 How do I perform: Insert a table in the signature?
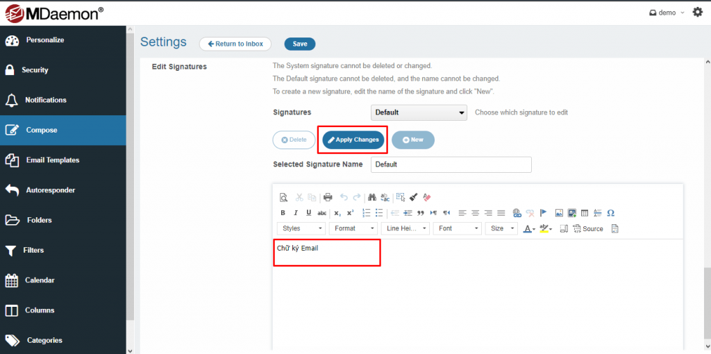point(585,213)
